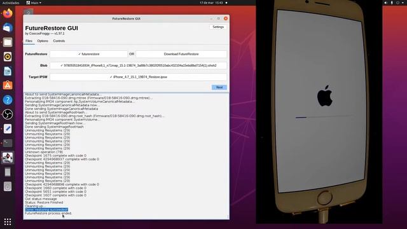Open the clock and calendar in top bar
This screenshot has width=407, height=229.
click(x=211, y=3)
